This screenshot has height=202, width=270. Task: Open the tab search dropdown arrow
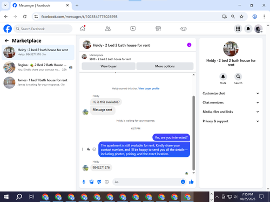tap(5, 5)
